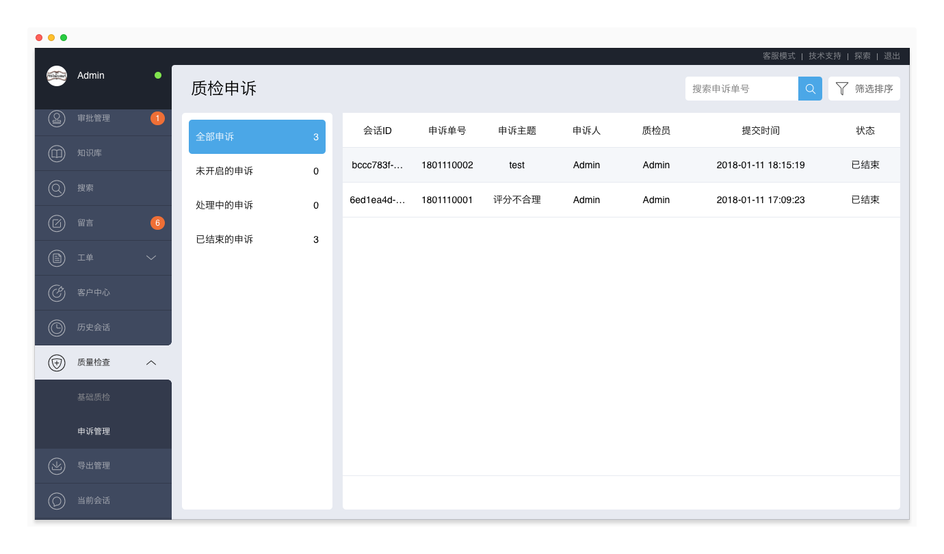944x554 pixels.
Task: Click the 退出 logout link
Action: (x=892, y=56)
